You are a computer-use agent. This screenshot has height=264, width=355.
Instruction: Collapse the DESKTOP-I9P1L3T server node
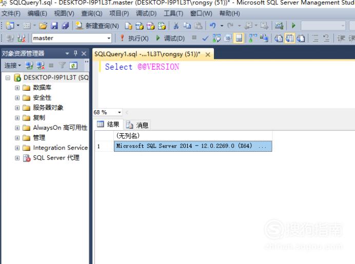[x=8, y=78]
